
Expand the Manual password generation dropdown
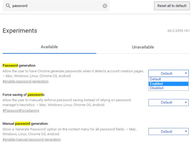click(x=168, y=132)
